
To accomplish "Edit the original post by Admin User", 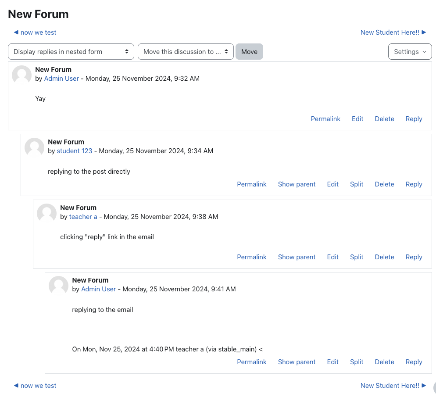I will click(x=357, y=119).
